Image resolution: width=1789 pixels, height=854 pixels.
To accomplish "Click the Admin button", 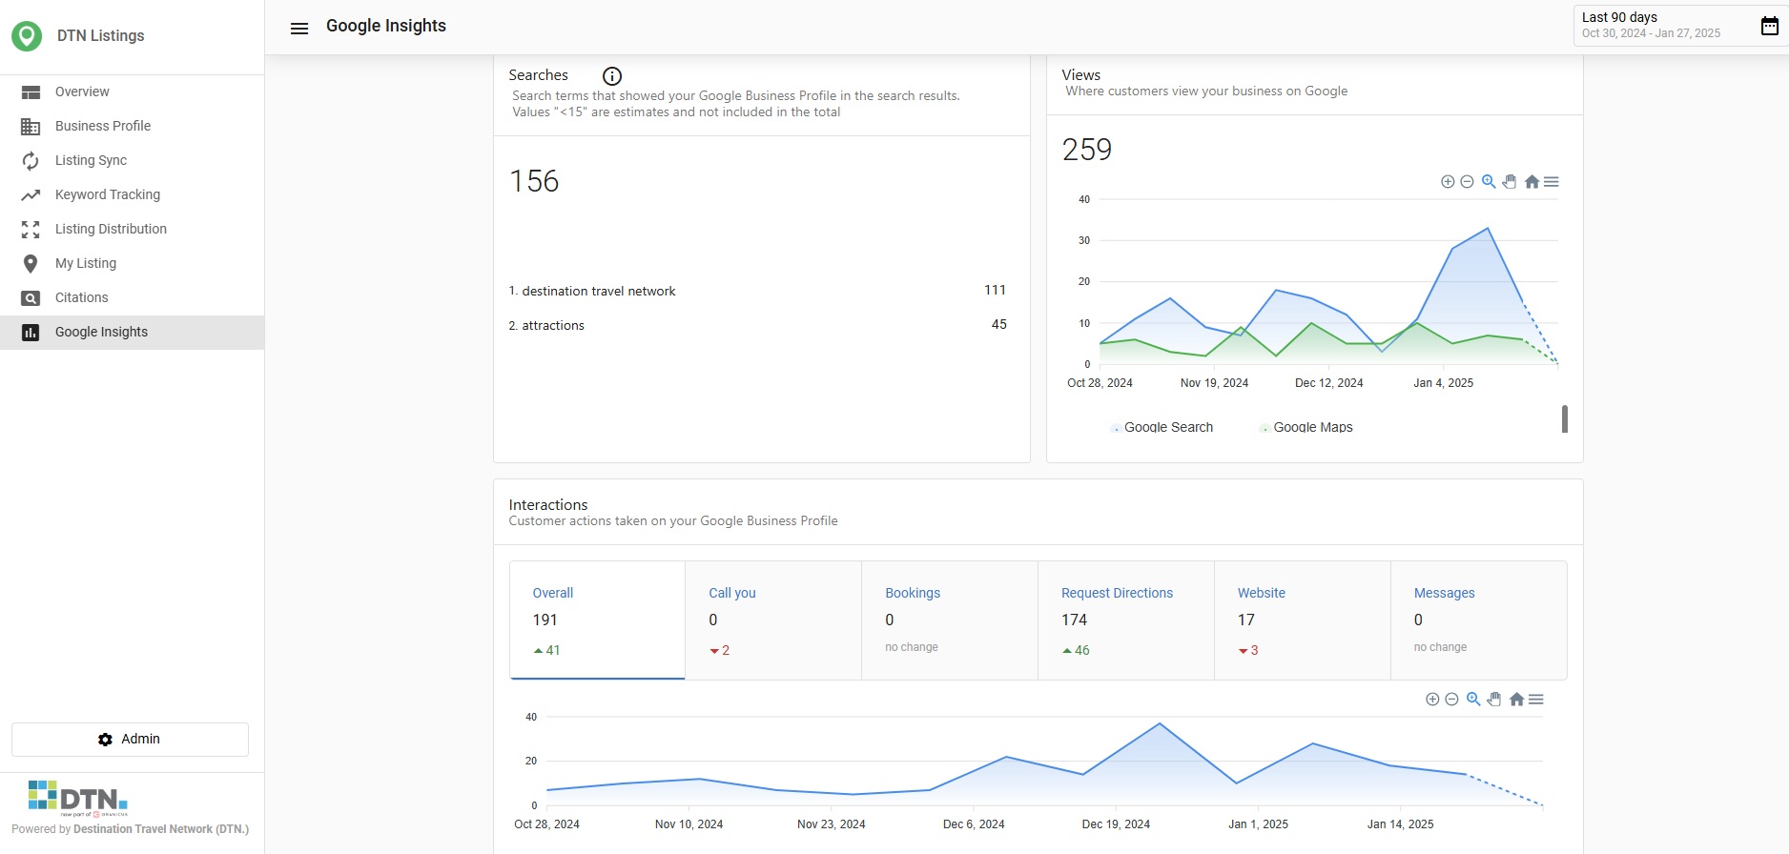I will tap(130, 740).
